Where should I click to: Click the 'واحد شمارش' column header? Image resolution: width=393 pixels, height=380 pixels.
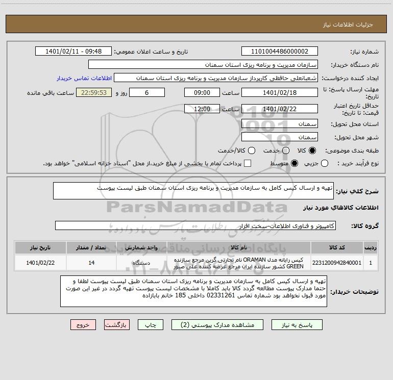141,247
